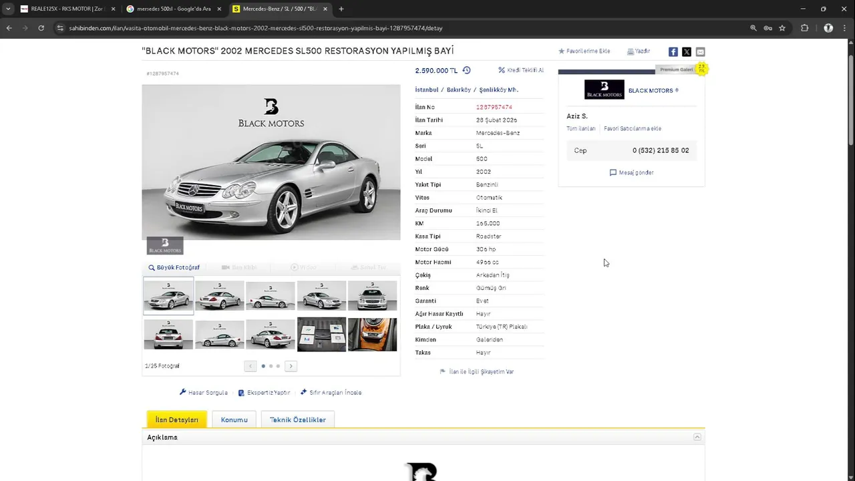Open Kredi Teklifi Al link
Image resolution: width=855 pixels, height=481 pixels.
pos(521,70)
